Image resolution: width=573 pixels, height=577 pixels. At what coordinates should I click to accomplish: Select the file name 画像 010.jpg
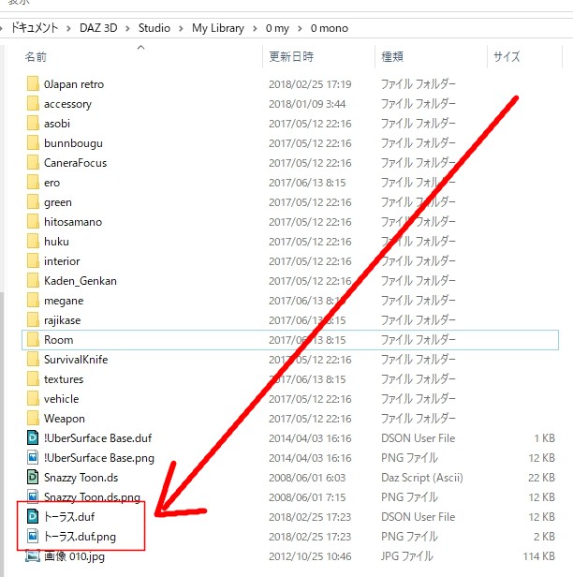[74, 556]
